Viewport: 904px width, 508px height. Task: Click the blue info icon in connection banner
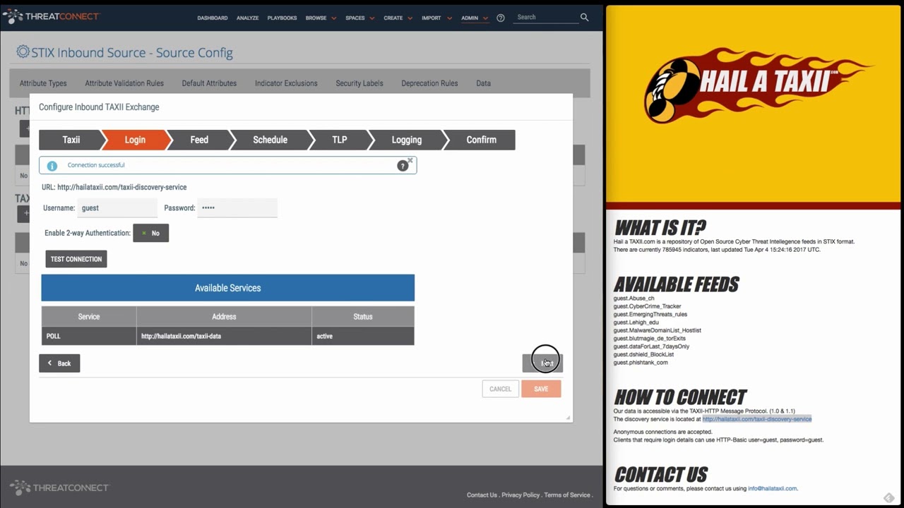pyautogui.click(x=52, y=166)
